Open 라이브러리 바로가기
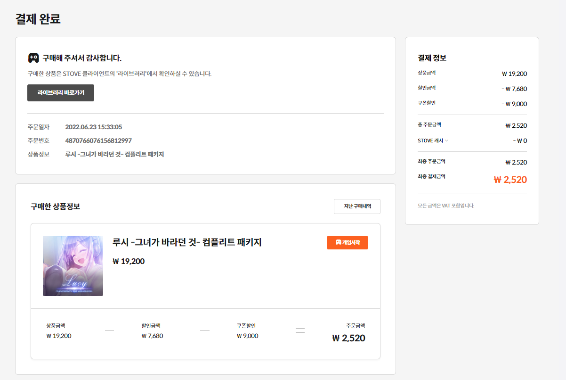This screenshot has height=380, width=566. 61,93
